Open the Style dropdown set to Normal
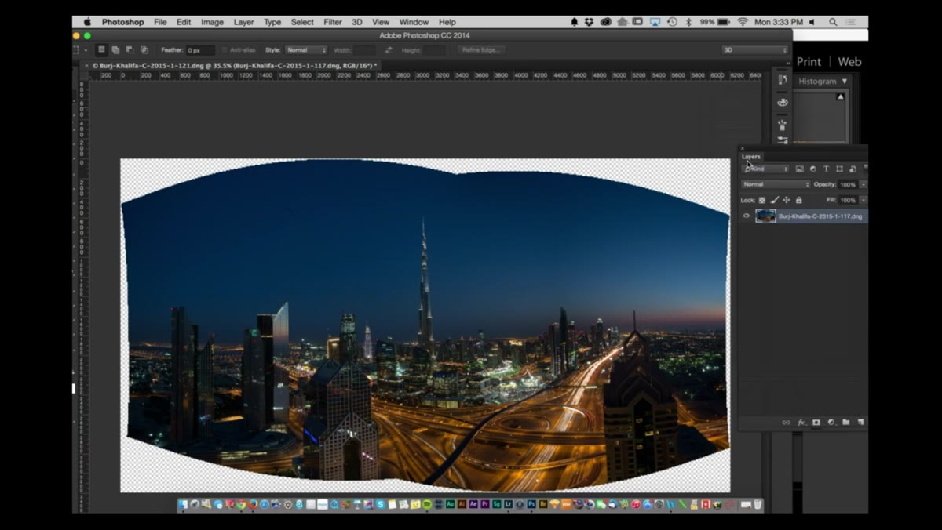 coord(306,50)
